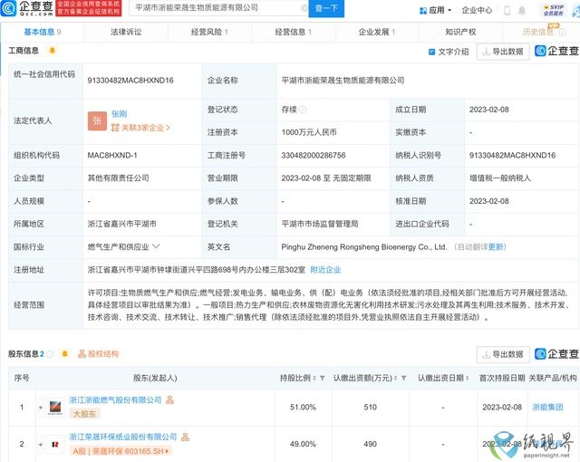The height and width of the screenshot is (462, 580).
Task: Click the orange icon beside 工商信息
Action: [53, 51]
